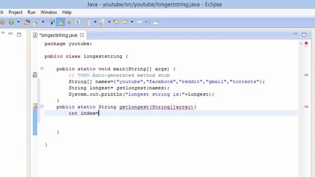Open the New Java Class dropdown arrow
The image size is (315, 177).
[x=18, y=22]
